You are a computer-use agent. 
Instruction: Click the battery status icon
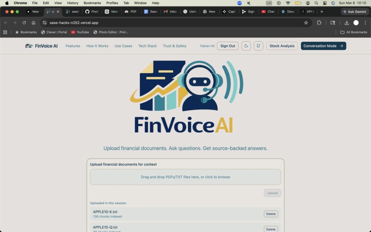pos(298,3)
